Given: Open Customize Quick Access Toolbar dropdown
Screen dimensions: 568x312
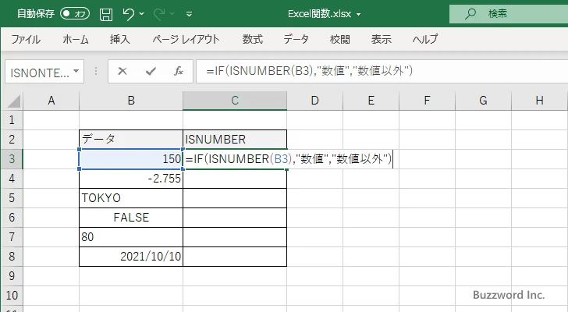Looking at the screenshot, I should [189, 14].
